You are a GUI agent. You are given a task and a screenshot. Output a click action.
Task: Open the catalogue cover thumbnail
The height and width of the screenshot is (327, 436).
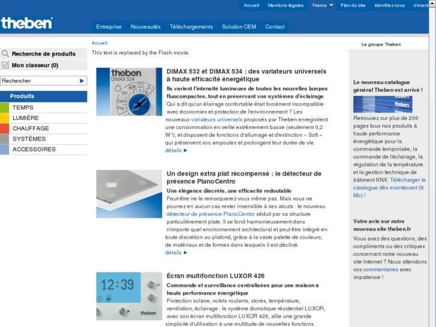(383, 104)
